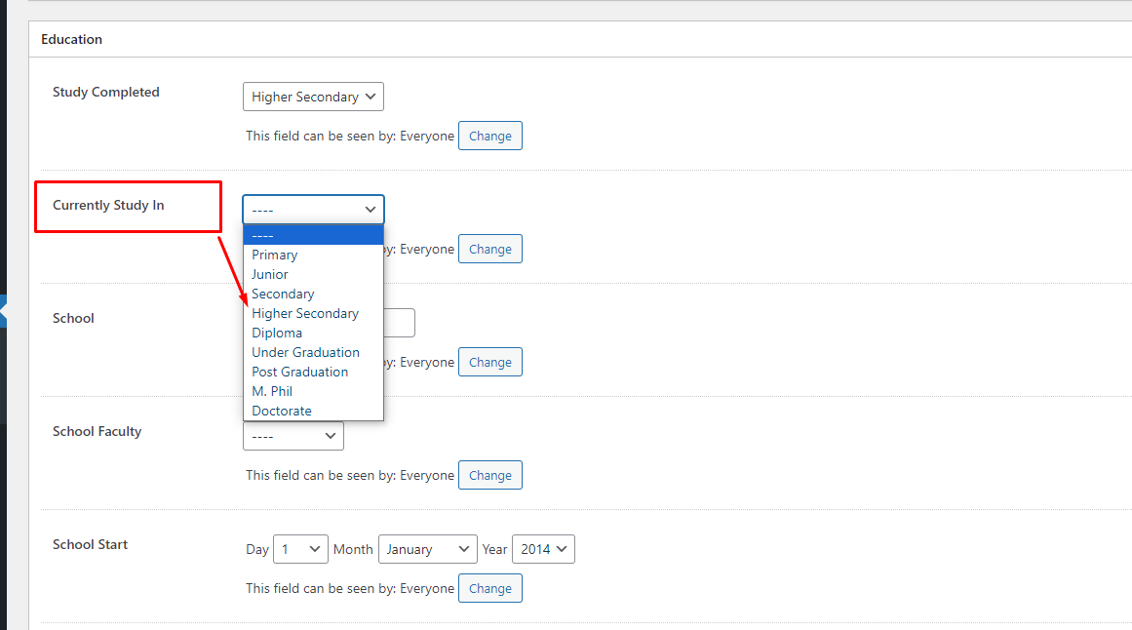Open the Year dropdown showing 2014
Viewport: 1132px width, 630px height.
543,549
